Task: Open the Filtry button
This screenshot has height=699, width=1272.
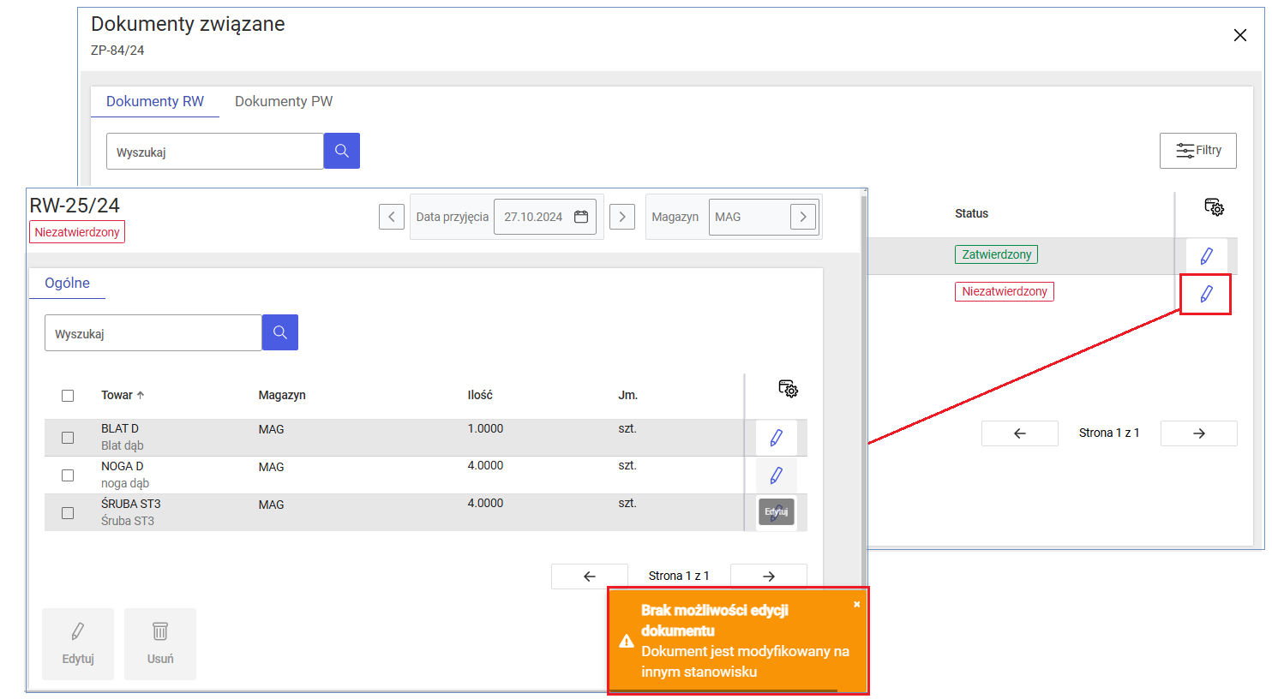Action: [x=1198, y=151]
